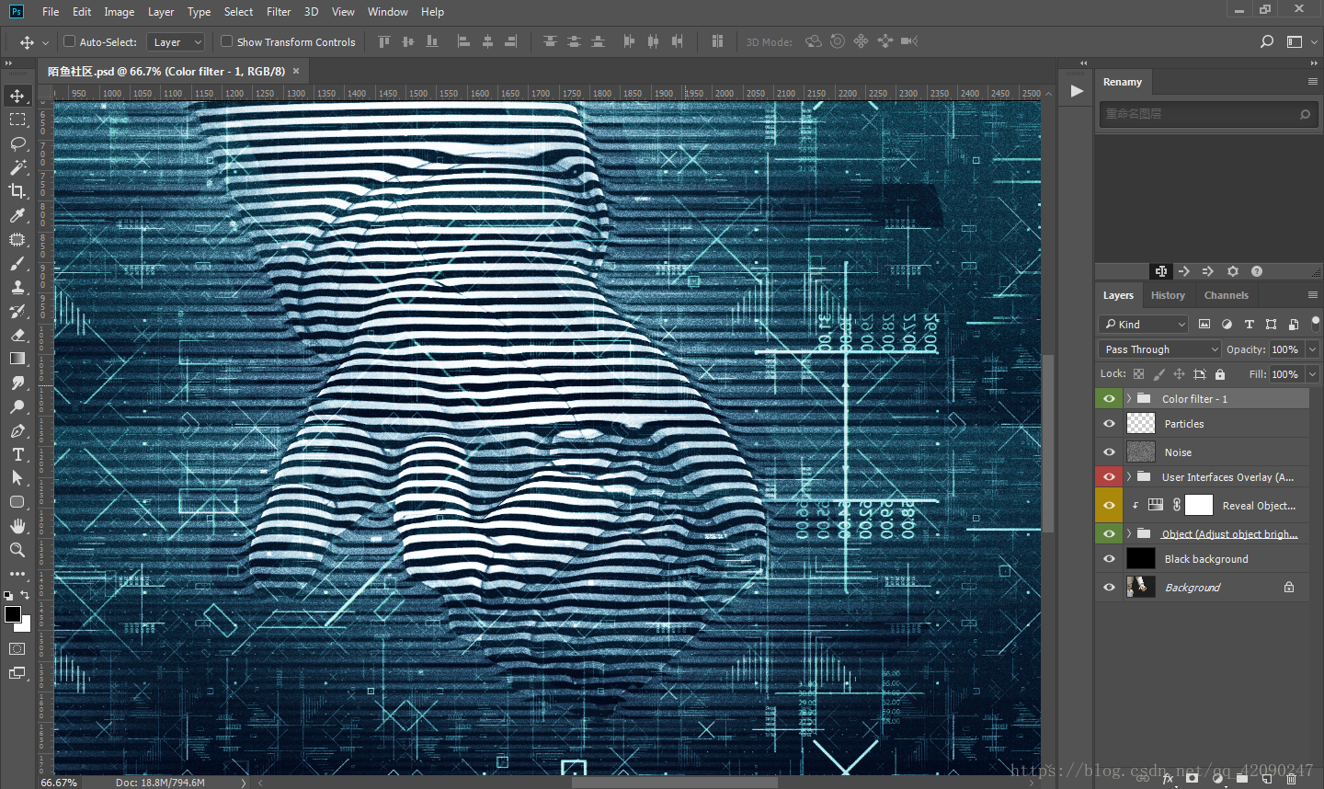Select the Move tool
Image resolution: width=1324 pixels, height=789 pixels.
[x=17, y=96]
